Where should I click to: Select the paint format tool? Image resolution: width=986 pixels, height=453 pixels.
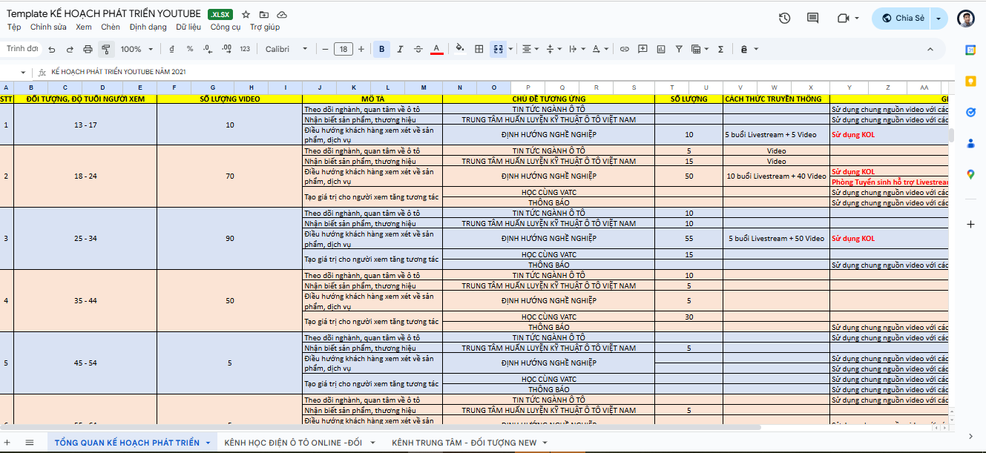(x=105, y=50)
